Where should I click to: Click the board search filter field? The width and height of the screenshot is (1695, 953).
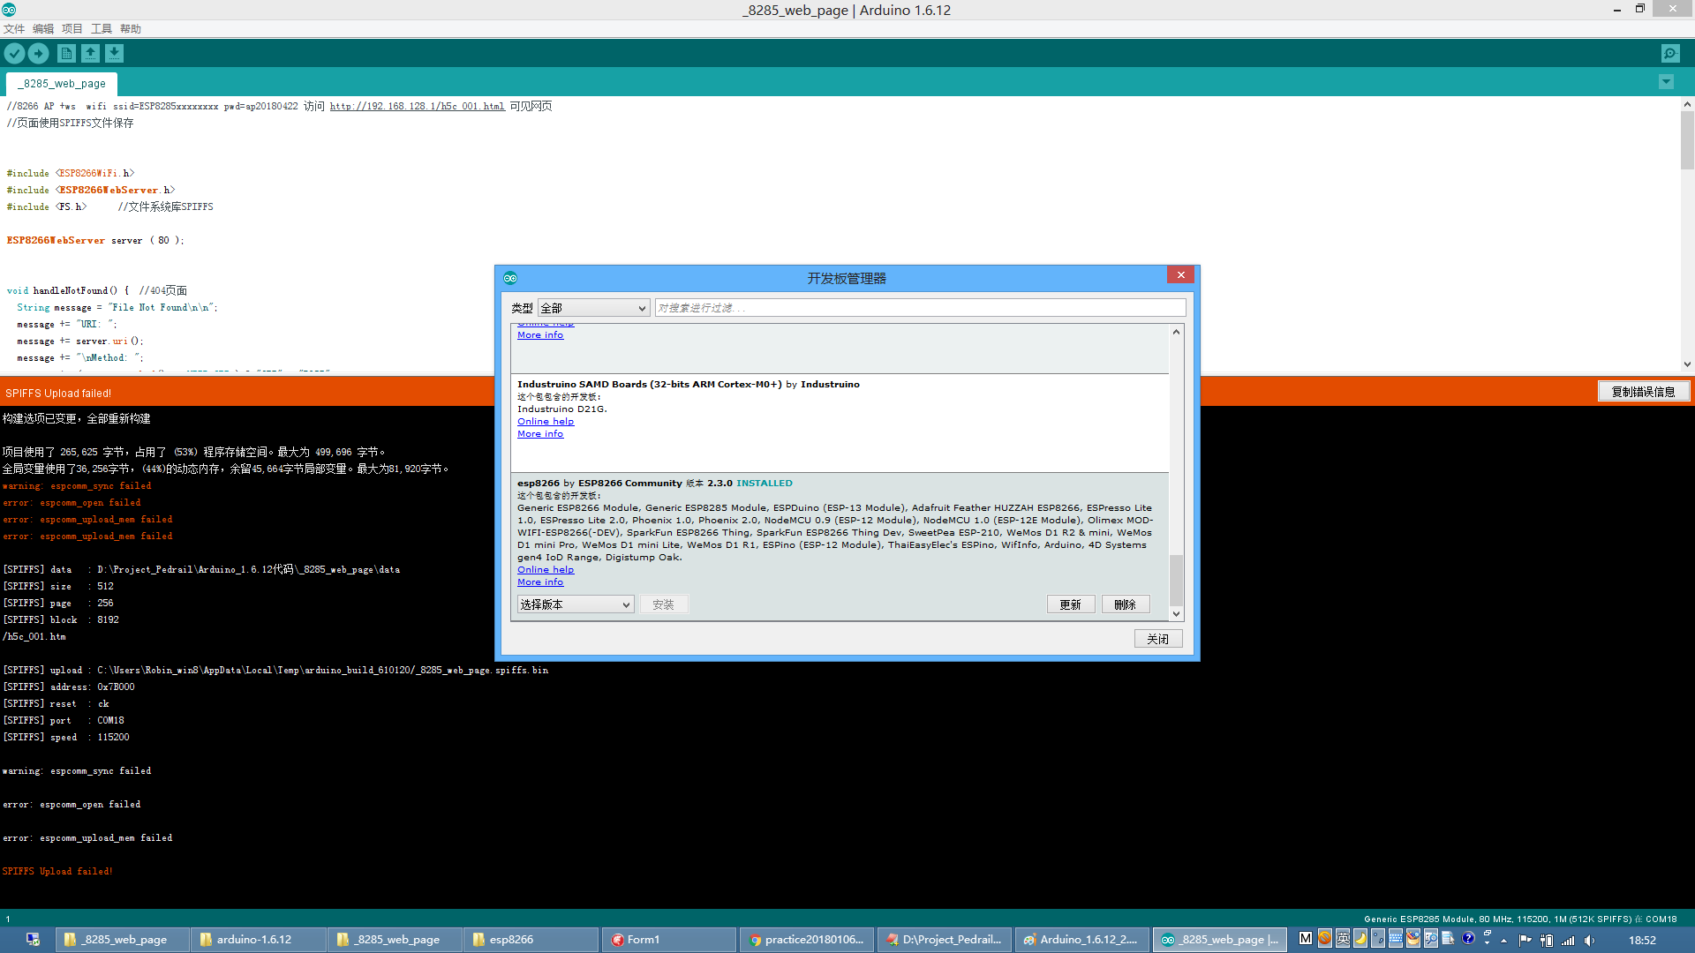(919, 308)
